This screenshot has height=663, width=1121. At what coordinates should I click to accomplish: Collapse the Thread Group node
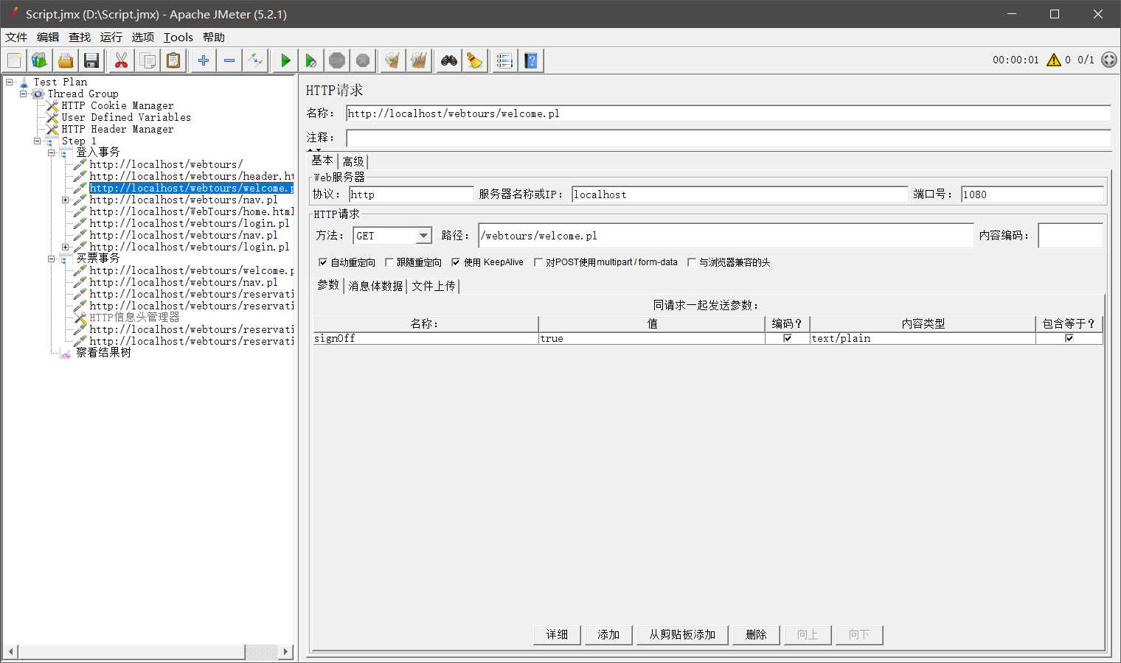coord(24,94)
